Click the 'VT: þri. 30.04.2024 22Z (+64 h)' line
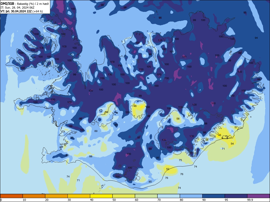The height and width of the screenshot is (202, 270). point(22,11)
